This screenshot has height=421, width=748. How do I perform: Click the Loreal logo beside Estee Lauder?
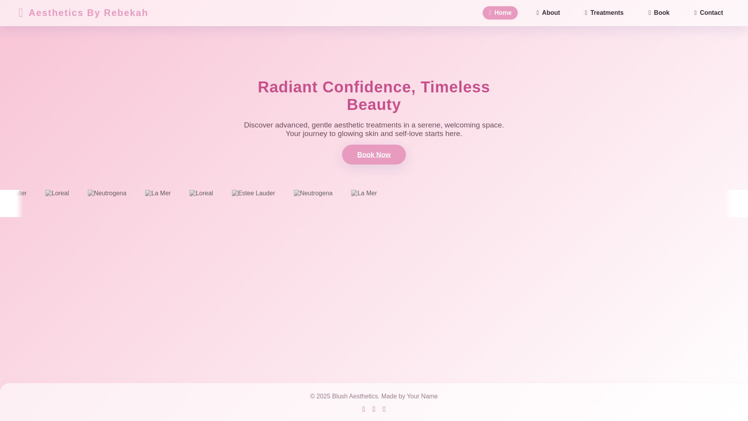[x=201, y=193]
